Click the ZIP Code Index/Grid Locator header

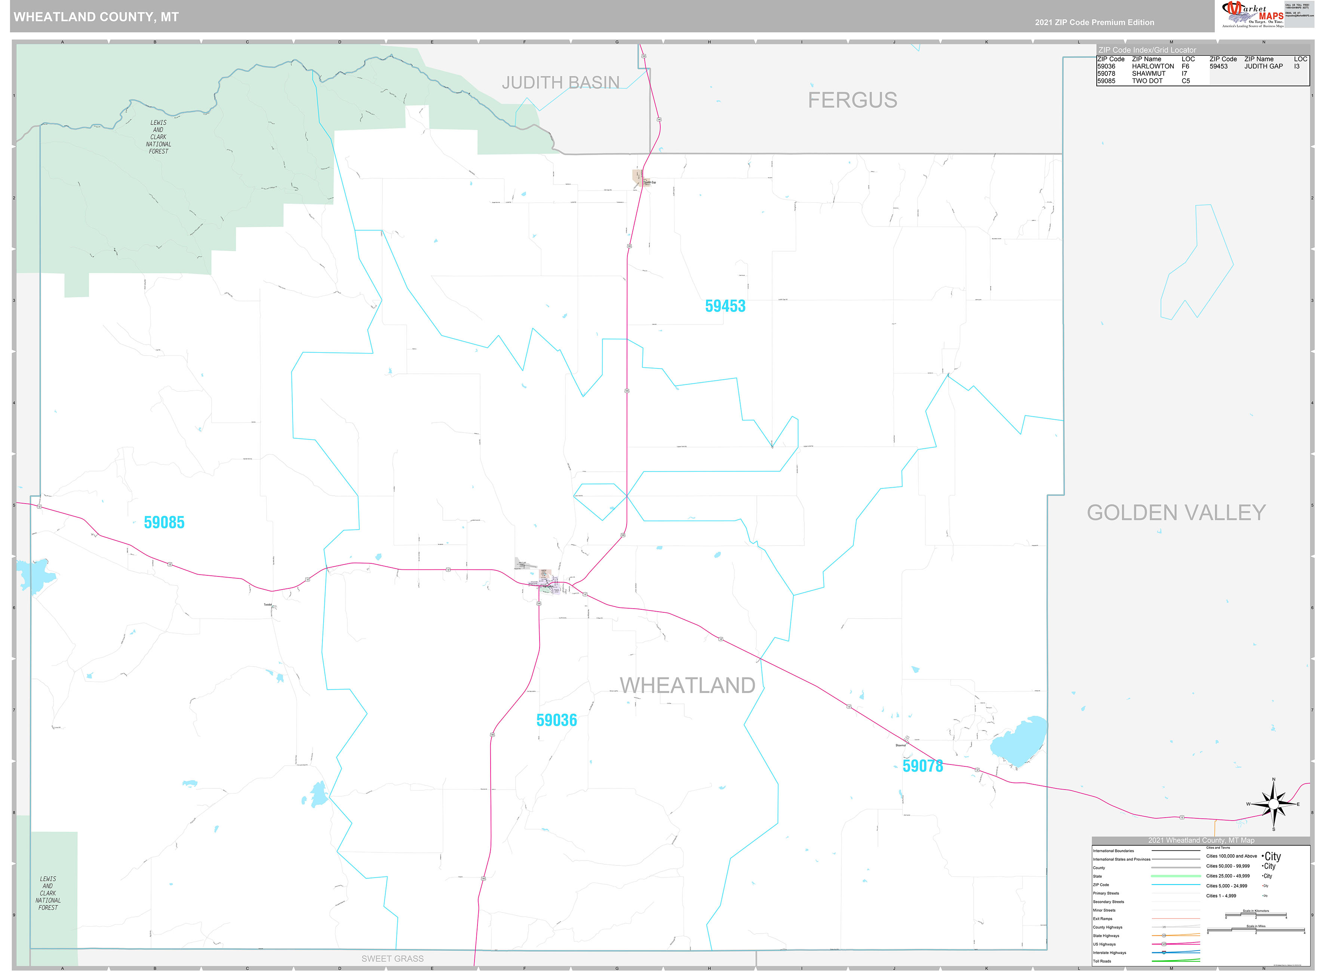(1147, 50)
